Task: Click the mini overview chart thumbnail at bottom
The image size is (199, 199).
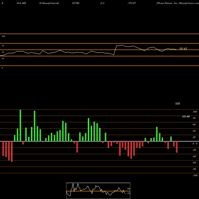Action: [x=98, y=191]
